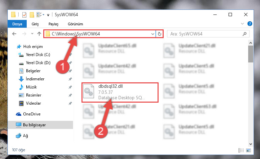Viewport: 260px width, 159px height.
Task: Click the Properties quick access toolbar icon
Action: pos(24,15)
